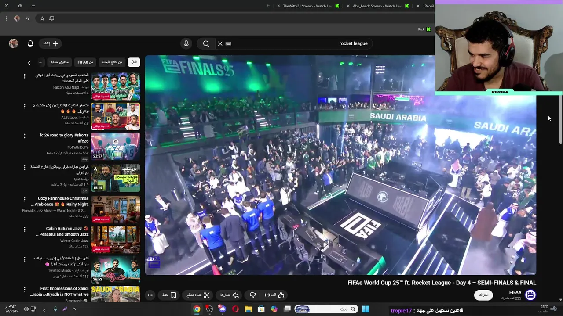Open File Explorer from the taskbar

248,309
